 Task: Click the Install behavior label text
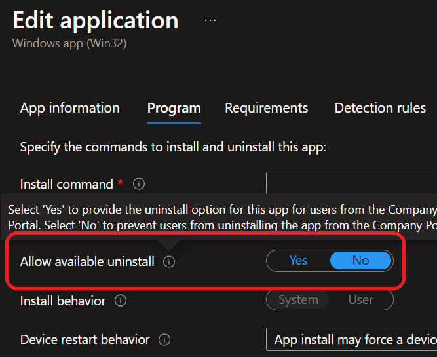pyautogui.click(x=63, y=301)
